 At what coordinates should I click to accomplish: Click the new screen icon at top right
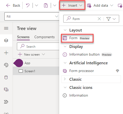pos(120,6)
